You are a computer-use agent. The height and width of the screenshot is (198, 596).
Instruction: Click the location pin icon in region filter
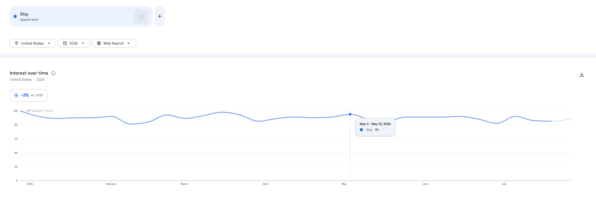17,43
